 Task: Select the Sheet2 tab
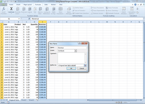24,100
